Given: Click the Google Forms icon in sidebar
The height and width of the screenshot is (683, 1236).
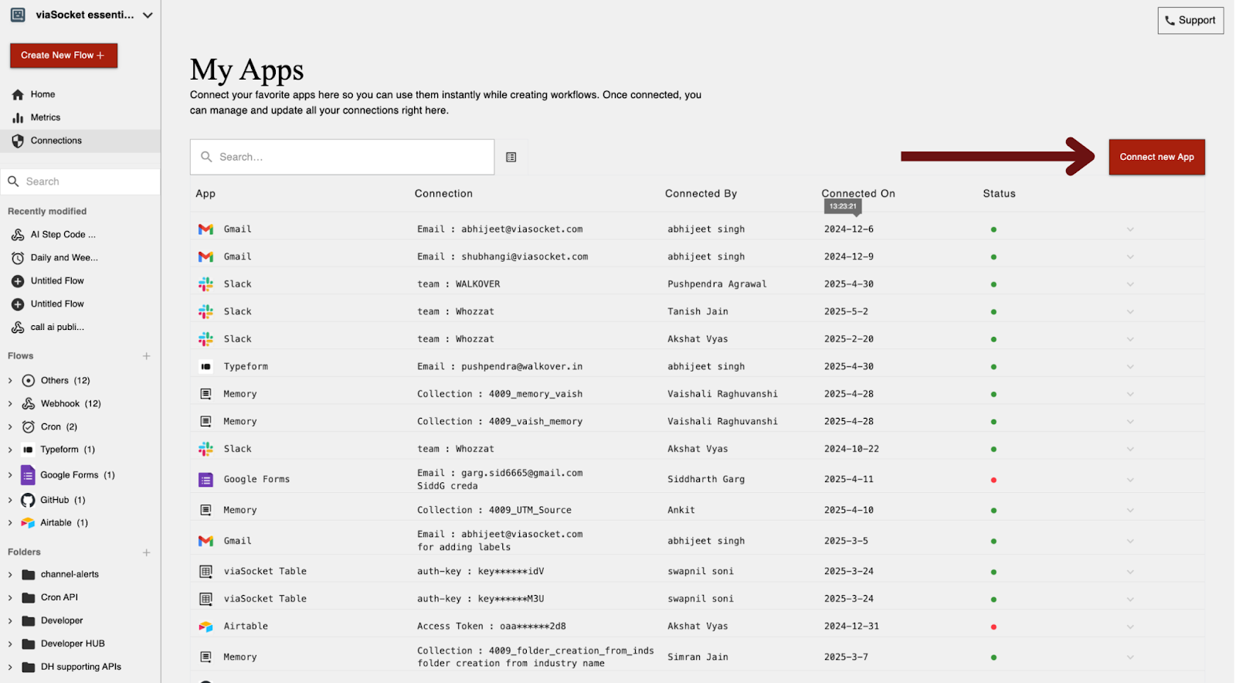Looking at the screenshot, I should (28, 475).
